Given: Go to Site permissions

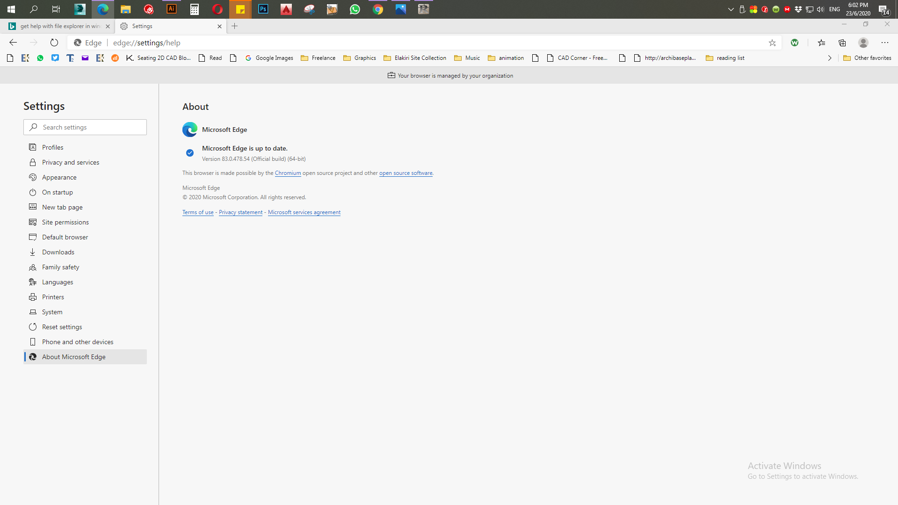Looking at the screenshot, I should point(85,222).
